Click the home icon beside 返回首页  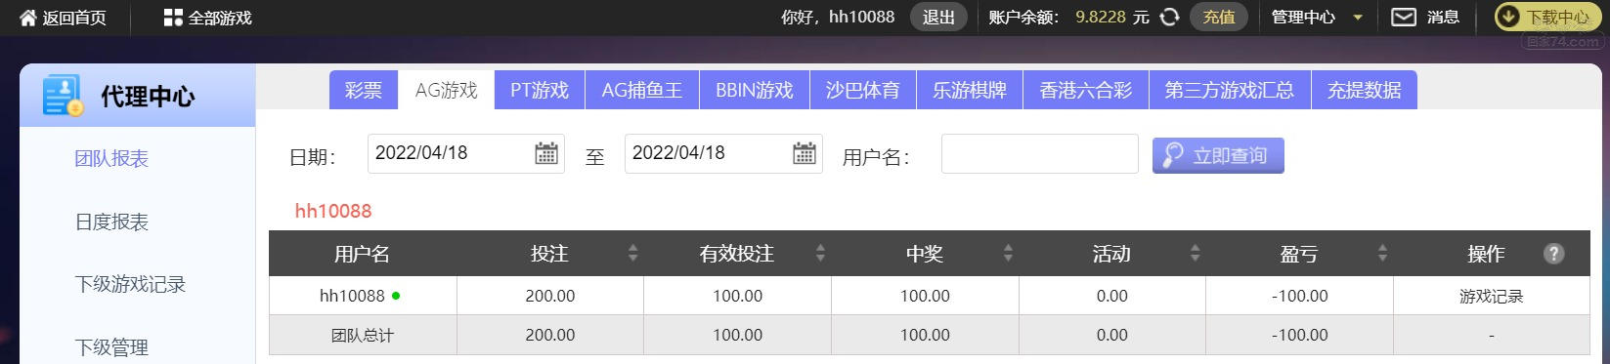click(27, 18)
